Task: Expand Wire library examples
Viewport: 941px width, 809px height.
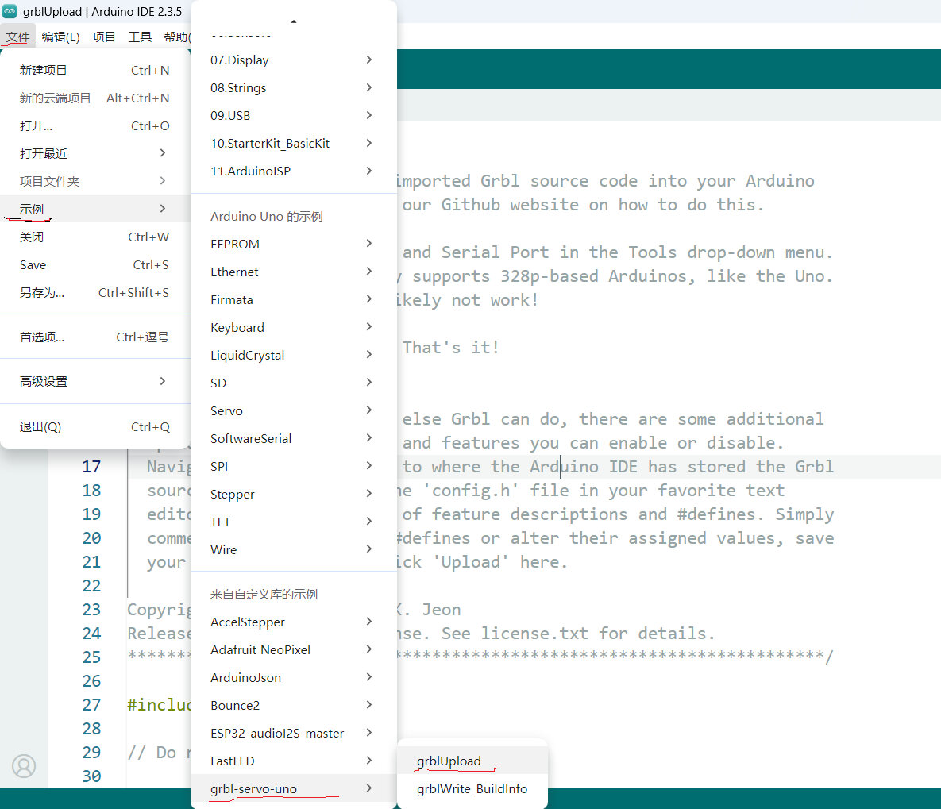Action: [x=294, y=549]
